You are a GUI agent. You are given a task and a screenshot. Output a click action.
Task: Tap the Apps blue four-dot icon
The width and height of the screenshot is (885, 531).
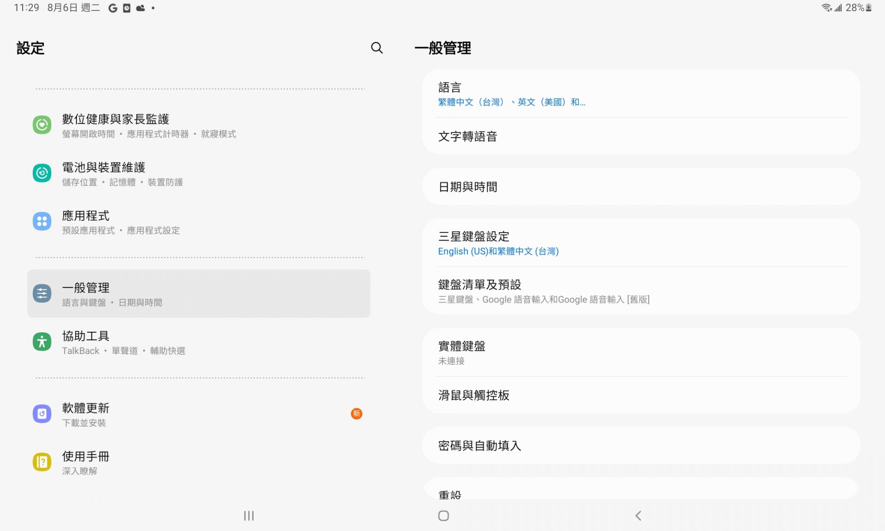point(42,222)
